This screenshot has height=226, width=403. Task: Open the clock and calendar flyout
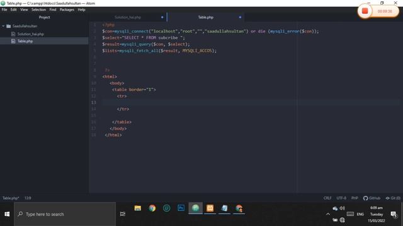tap(377, 214)
